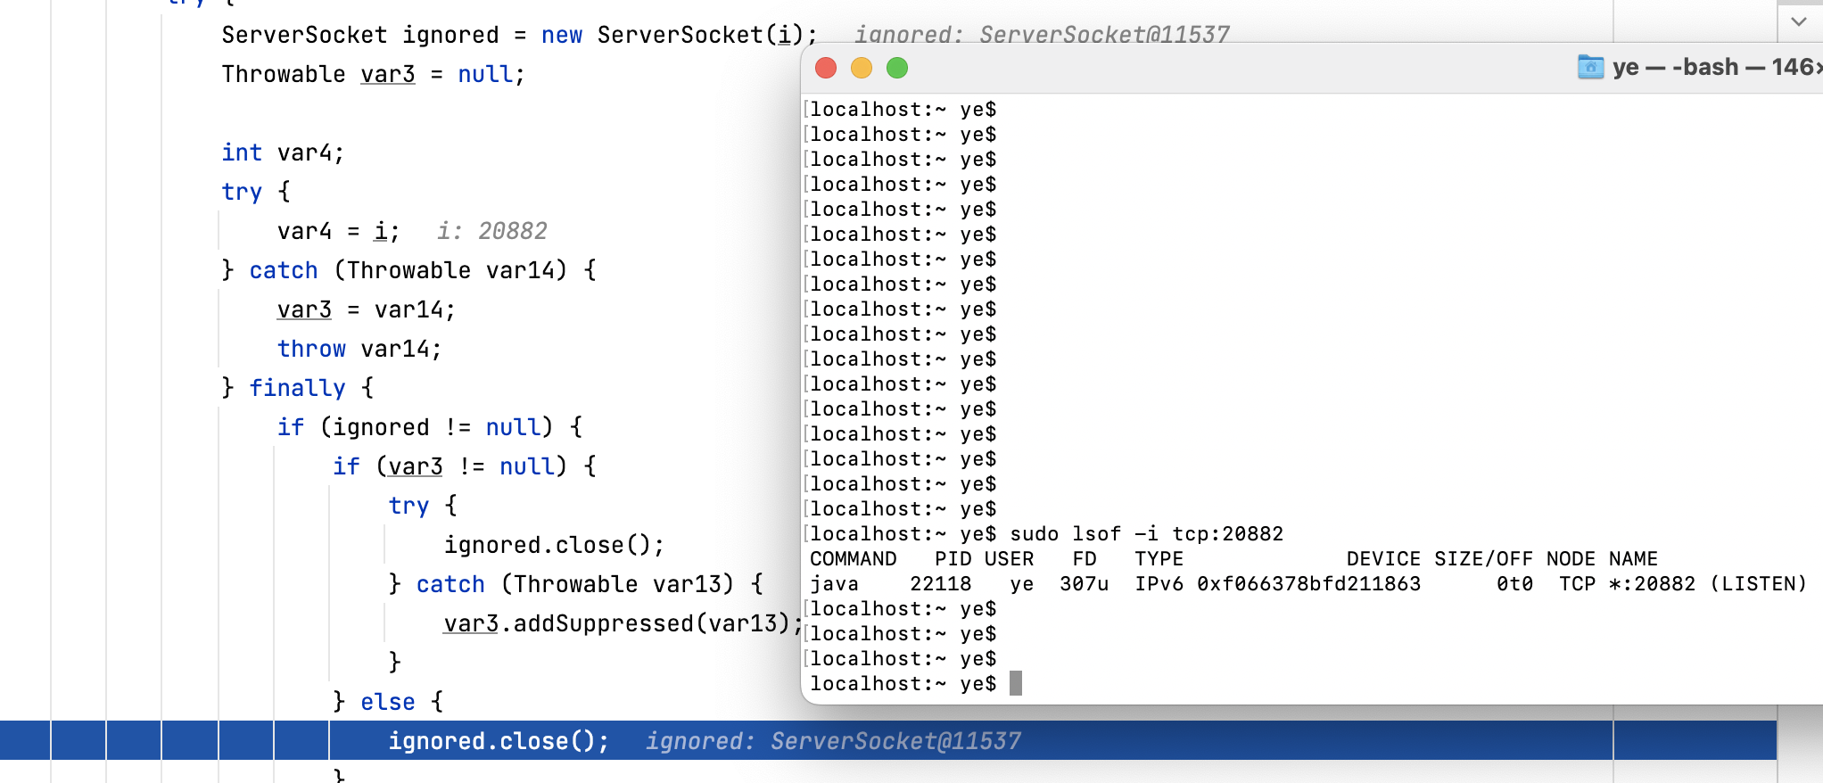1823x783 pixels.
Task: Click the yellow minimize button of terminal
Action: point(862,68)
